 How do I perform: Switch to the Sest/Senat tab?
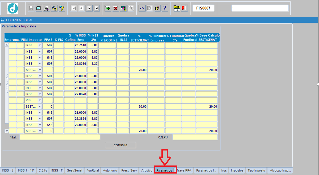(x=74, y=171)
